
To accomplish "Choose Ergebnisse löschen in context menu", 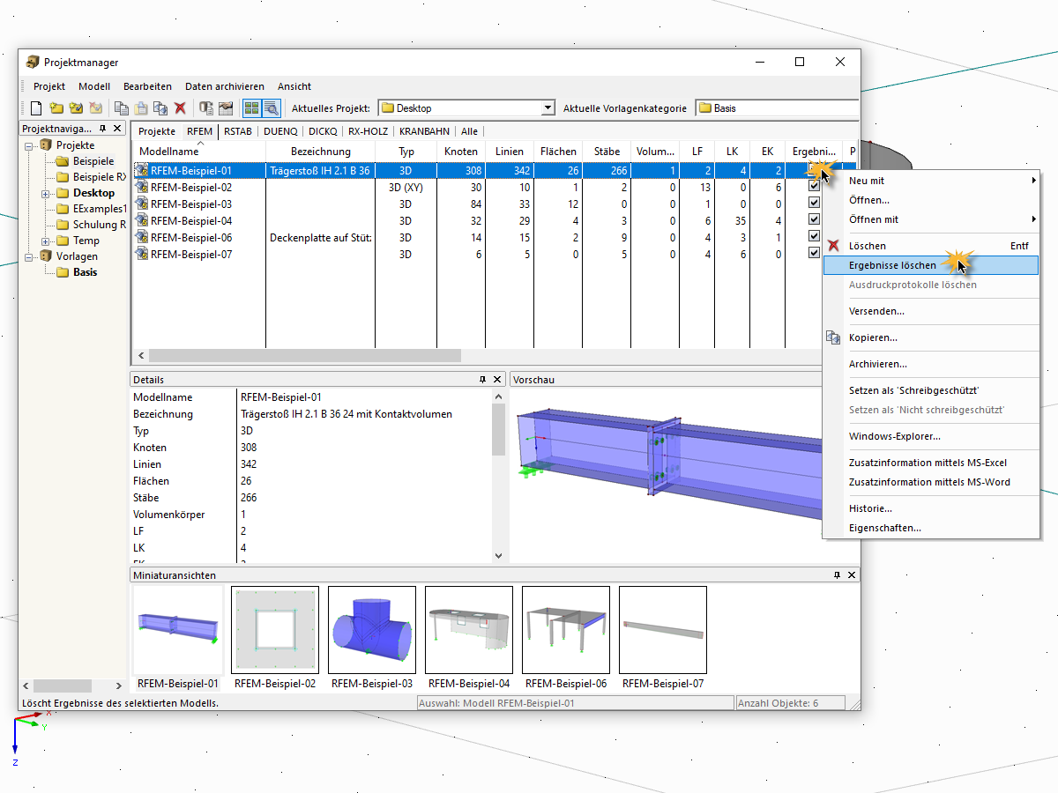I will pyautogui.click(x=930, y=265).
